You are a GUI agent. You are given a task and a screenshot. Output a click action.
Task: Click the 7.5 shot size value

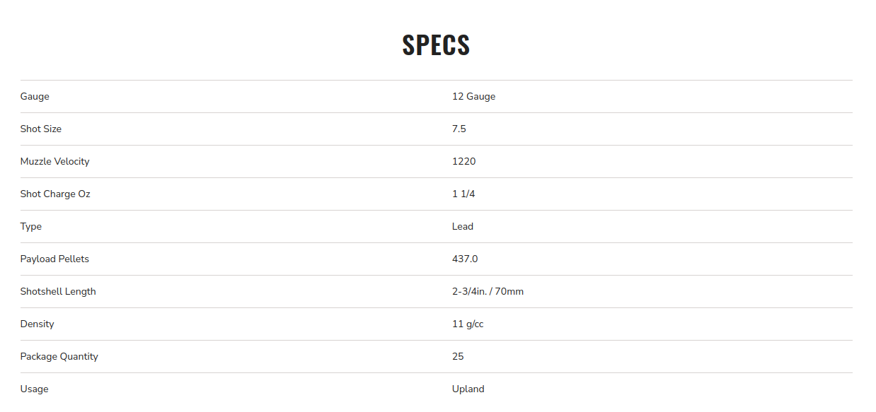coord(459,129)
